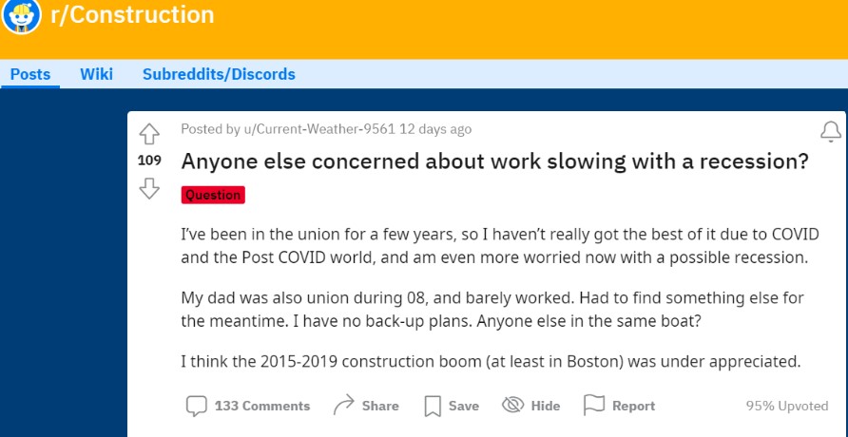This screenshot has width=848, height=437.
Task: Click the notification bell icon
Action: point(831,131)
